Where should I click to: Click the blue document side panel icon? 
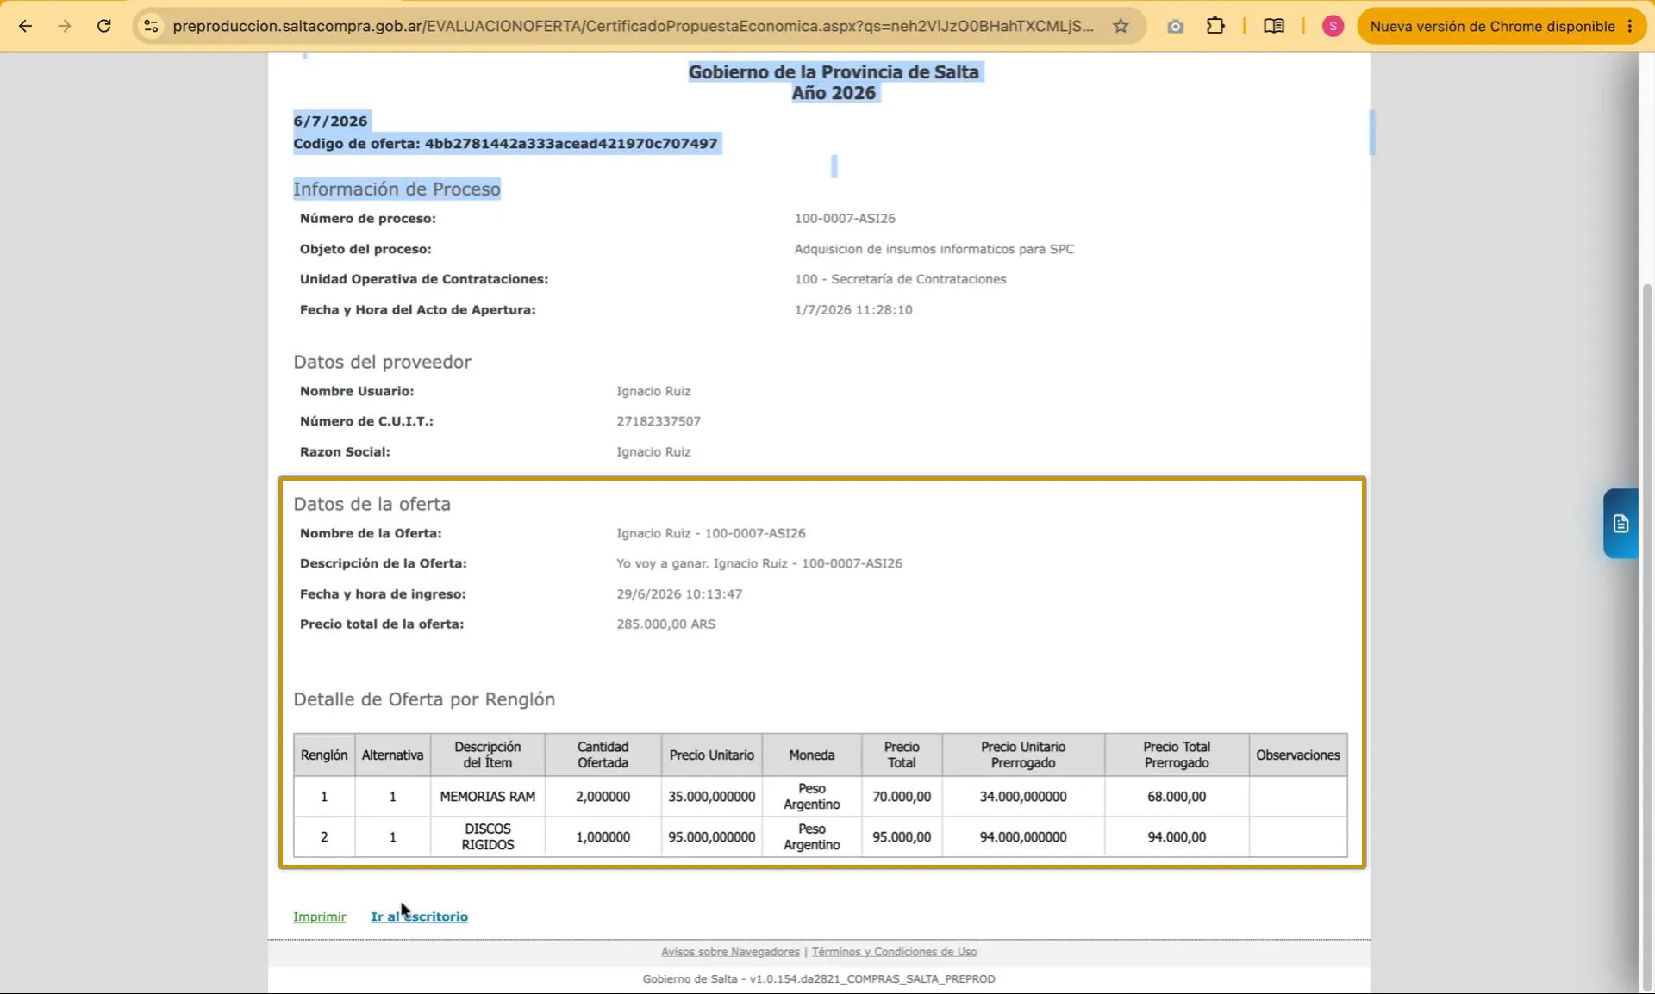point(1621,523)
